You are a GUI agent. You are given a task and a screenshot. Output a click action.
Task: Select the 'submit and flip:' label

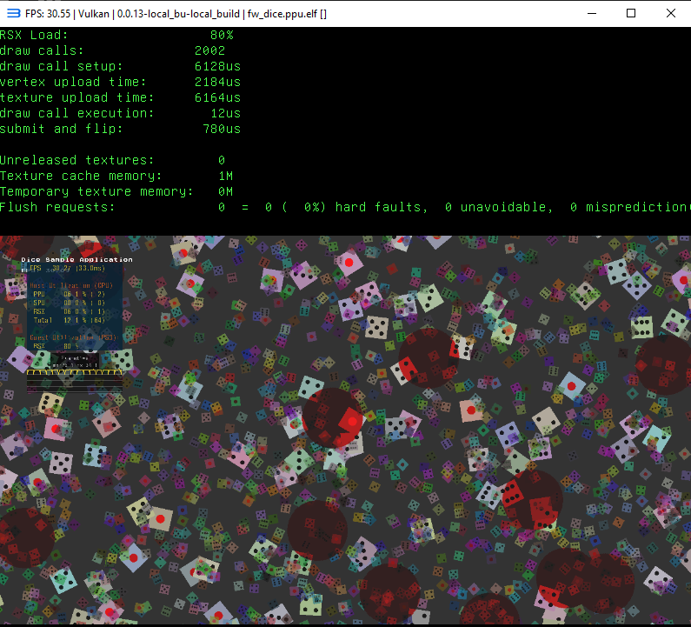pyautogui.click(x=61, y=129)
